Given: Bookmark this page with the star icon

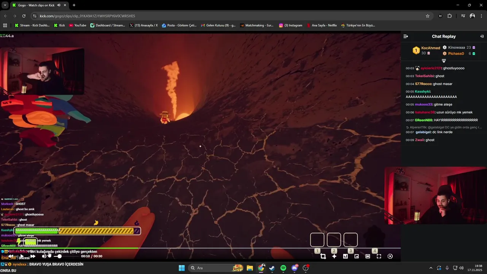Looking at the screenshot, I should pyautogui.click(x=428, y=16).
